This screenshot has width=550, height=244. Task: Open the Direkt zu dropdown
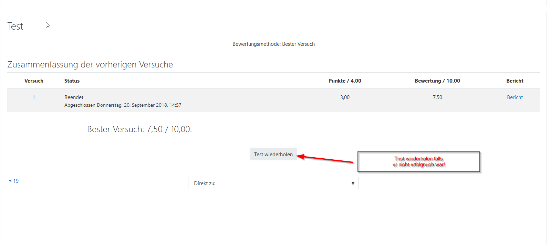[273, 183]
